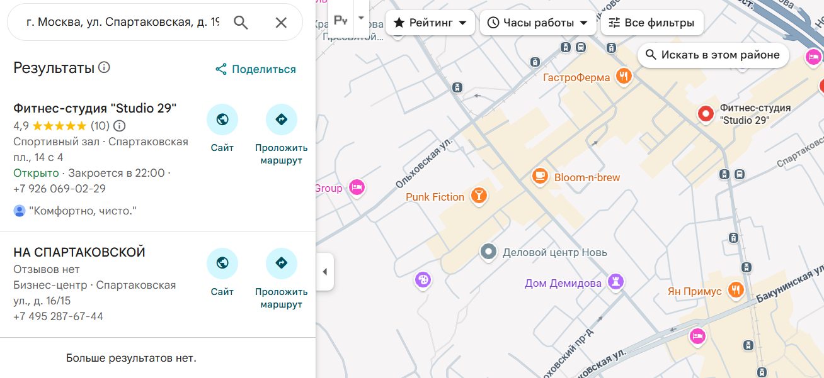This screenshot has height=378, width=824.
Task: Collapse the side results panel
Action: click(x=324, y=272)
